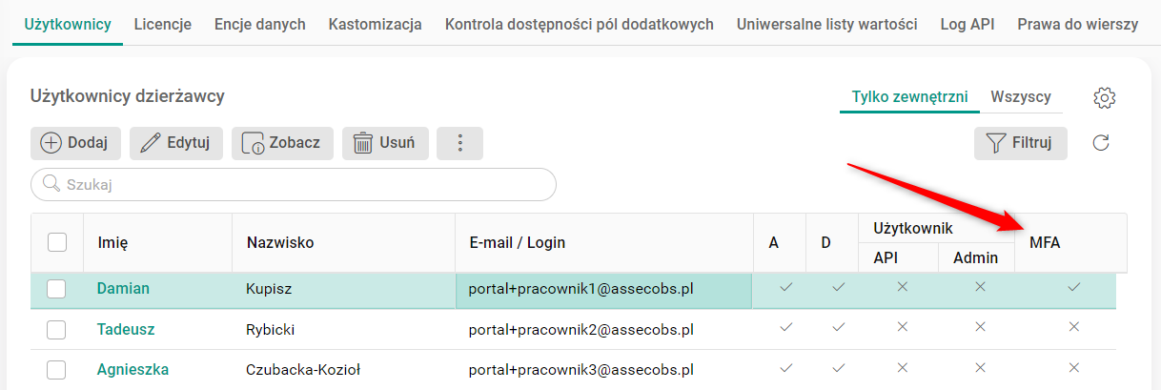Screen dimensions: 1161x390
Task: Click the Agnieszka name link
Action: click(132, 369)
